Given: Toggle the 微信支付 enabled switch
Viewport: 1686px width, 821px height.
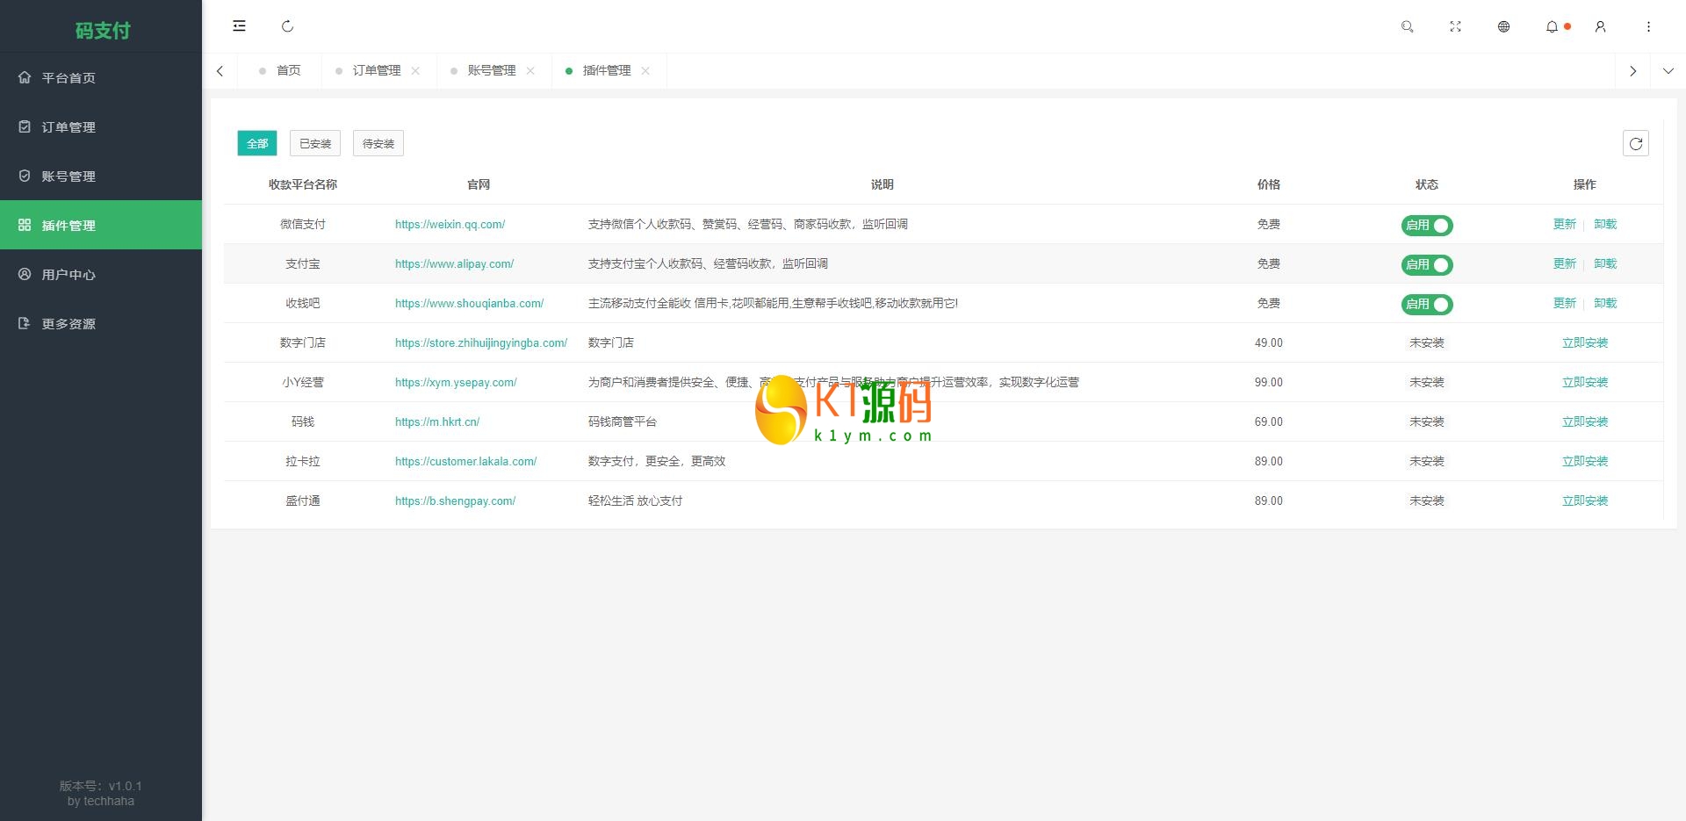Looking at the screenshot, I should tap(1426, 226).
